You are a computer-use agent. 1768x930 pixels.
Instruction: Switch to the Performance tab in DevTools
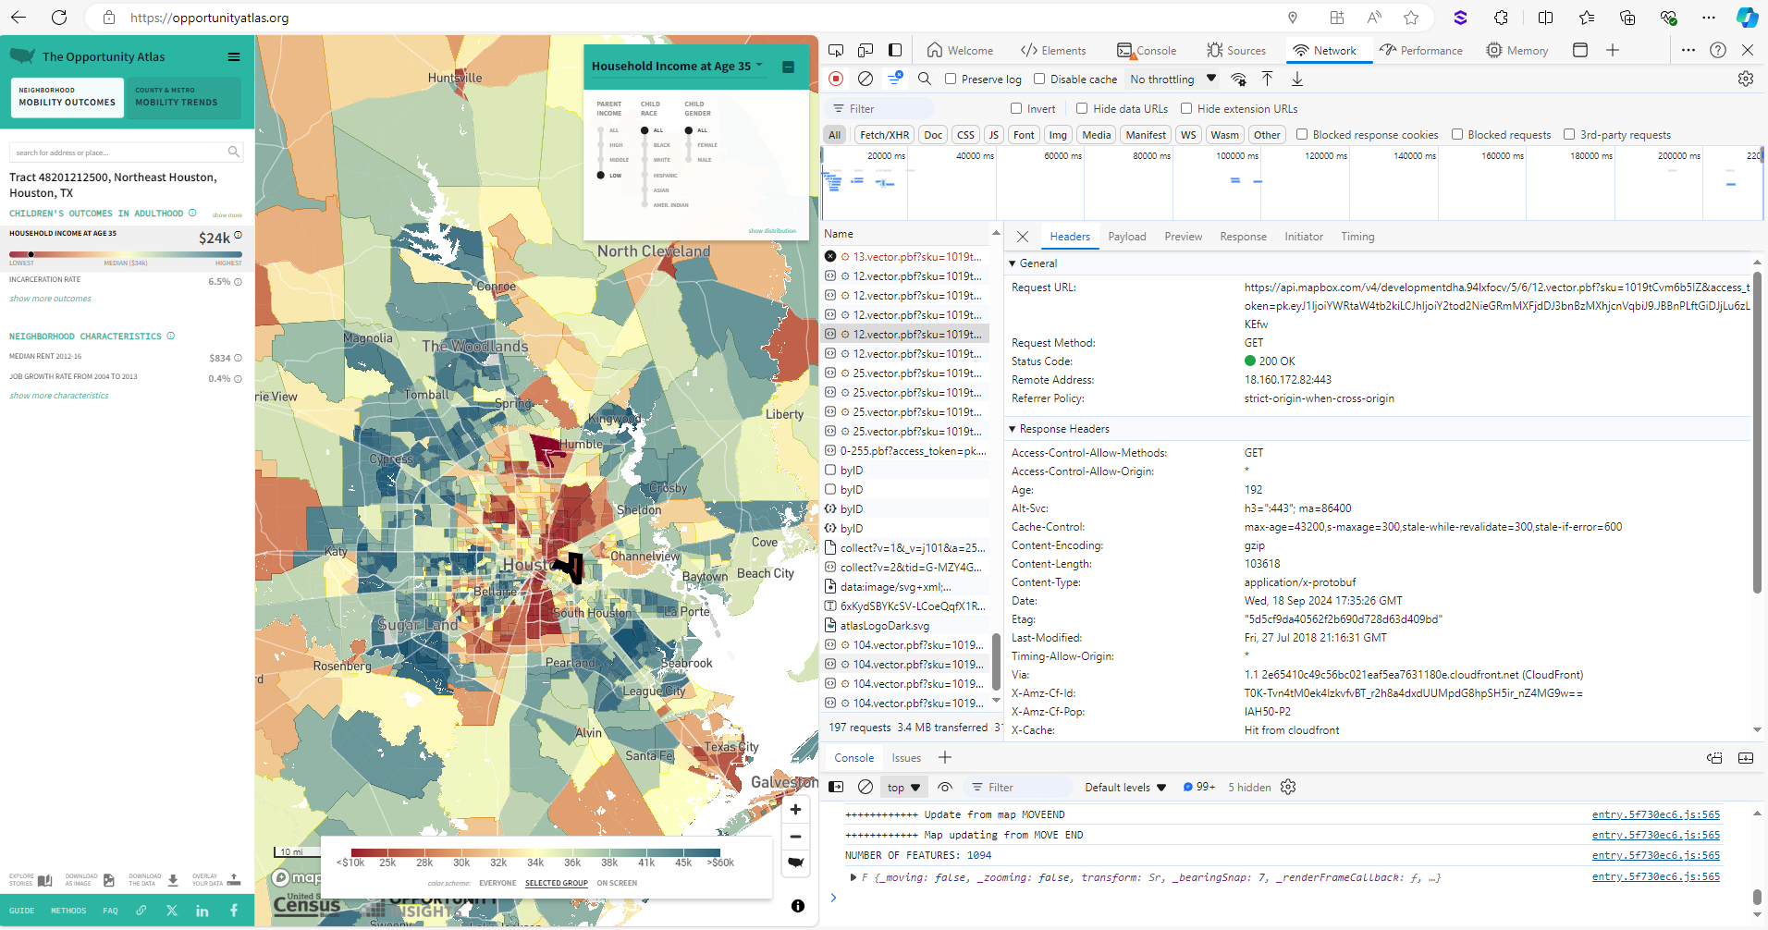click(x=1421, y=50)
